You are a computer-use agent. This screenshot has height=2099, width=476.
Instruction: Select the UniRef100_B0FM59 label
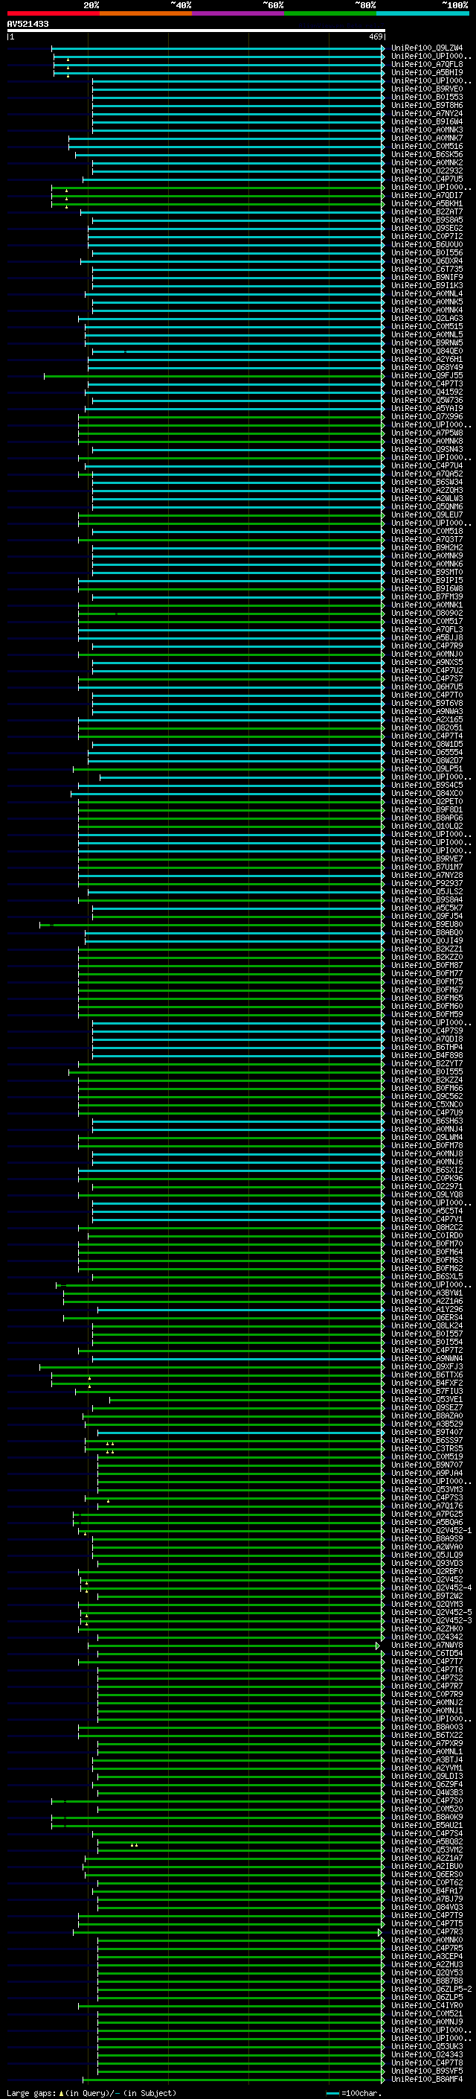point(427,1014)
